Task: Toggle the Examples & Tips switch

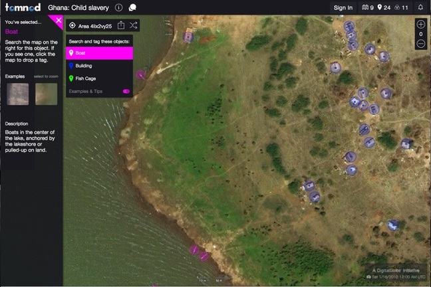Action: [126, 91]
